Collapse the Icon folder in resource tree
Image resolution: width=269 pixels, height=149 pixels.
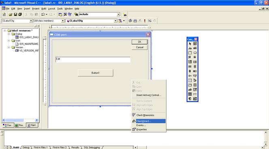pos(9,40)
